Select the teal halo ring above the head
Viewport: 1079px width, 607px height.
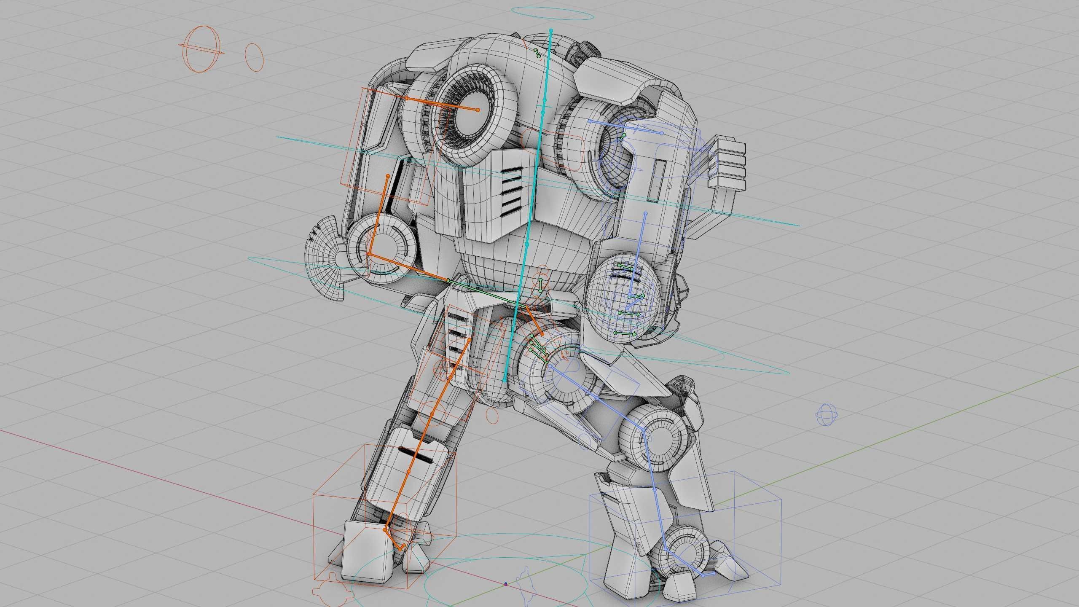point(553,14)
